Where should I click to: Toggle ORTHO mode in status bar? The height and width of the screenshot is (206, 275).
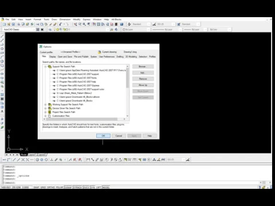(51, 187)
